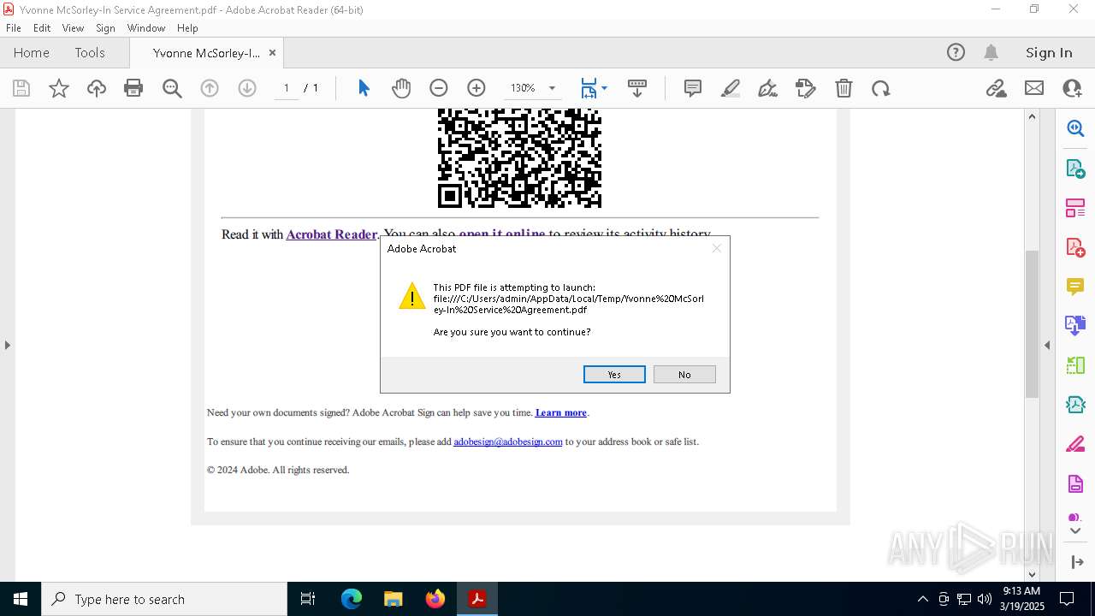The width and height of the screenshot is (1095, 616).
Task: Open the Task View taskbar icon
Action: click(x=308, y=599)
